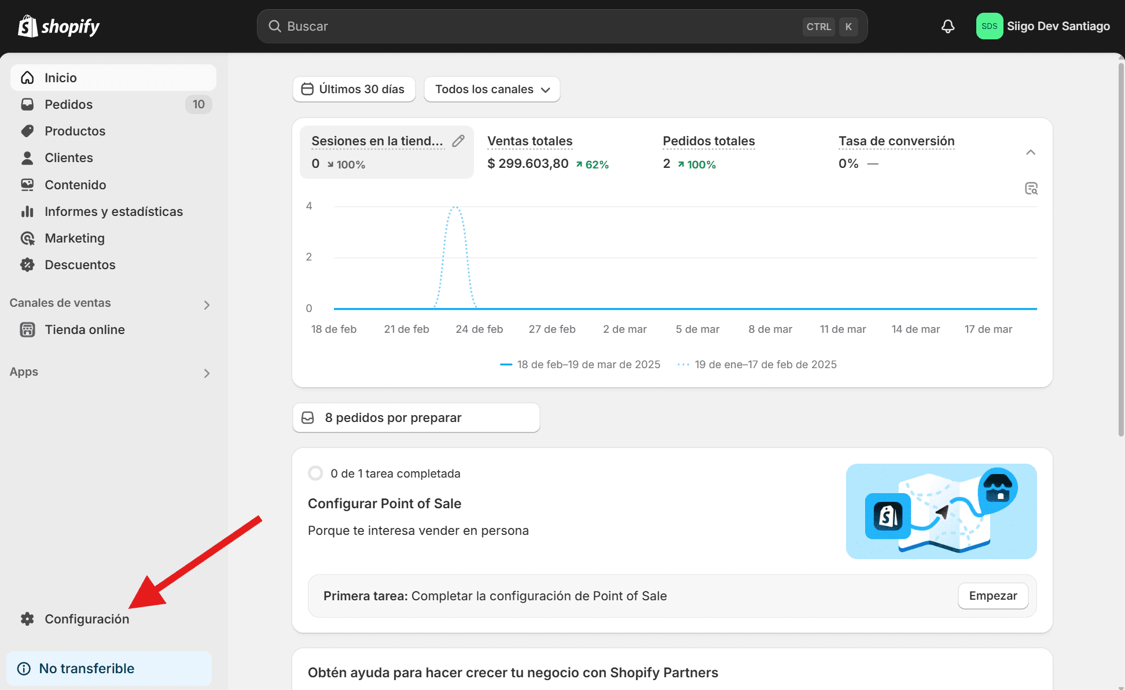Click the Pedidos inbox icon
Image resolution: width=1125 pixels, height=690 pixels.
point(27,104)
